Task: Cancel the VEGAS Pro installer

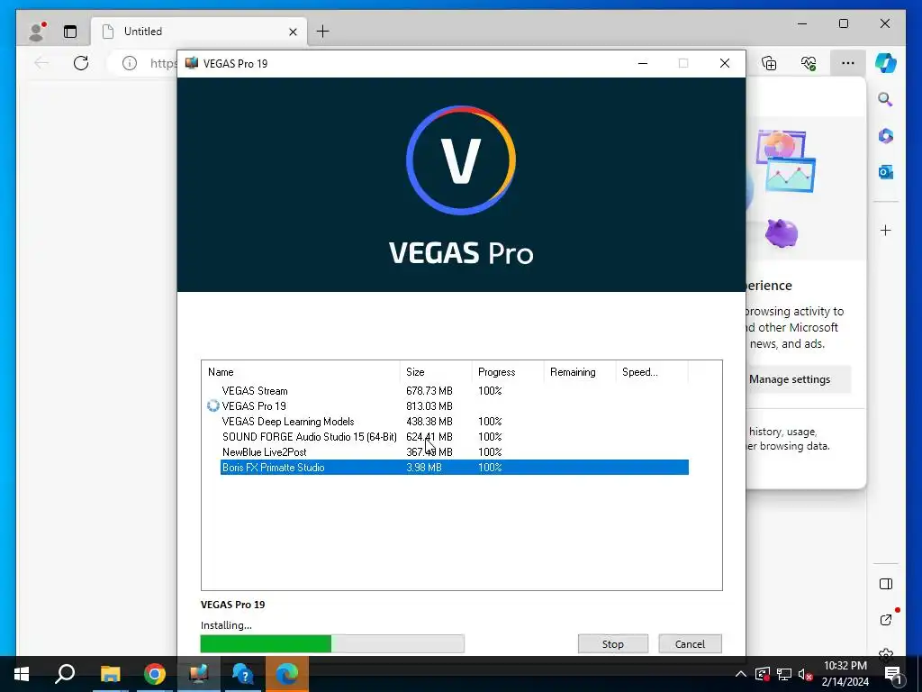Action: (690, 643)
